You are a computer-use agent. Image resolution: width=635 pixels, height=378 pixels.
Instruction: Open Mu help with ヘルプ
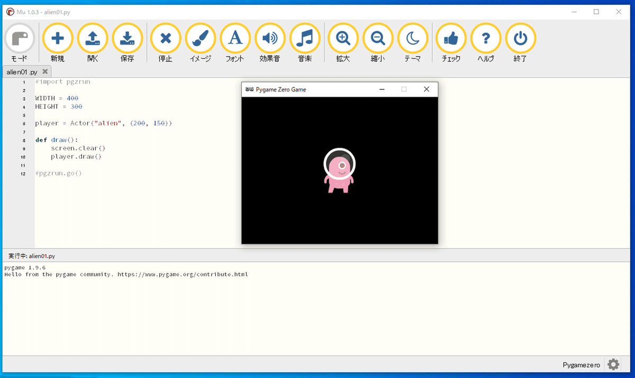pos(485,38)
